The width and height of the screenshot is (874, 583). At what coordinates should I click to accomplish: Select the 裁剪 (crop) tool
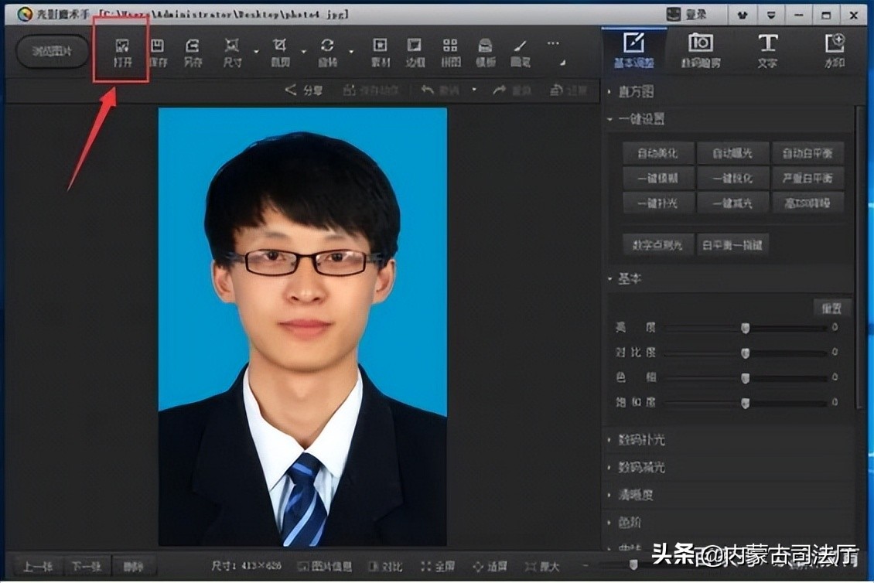tap(281, 50)
